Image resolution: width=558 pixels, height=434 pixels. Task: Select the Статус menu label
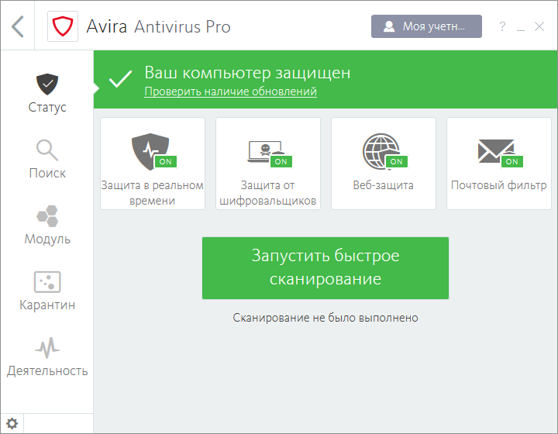tap(47, 107)
